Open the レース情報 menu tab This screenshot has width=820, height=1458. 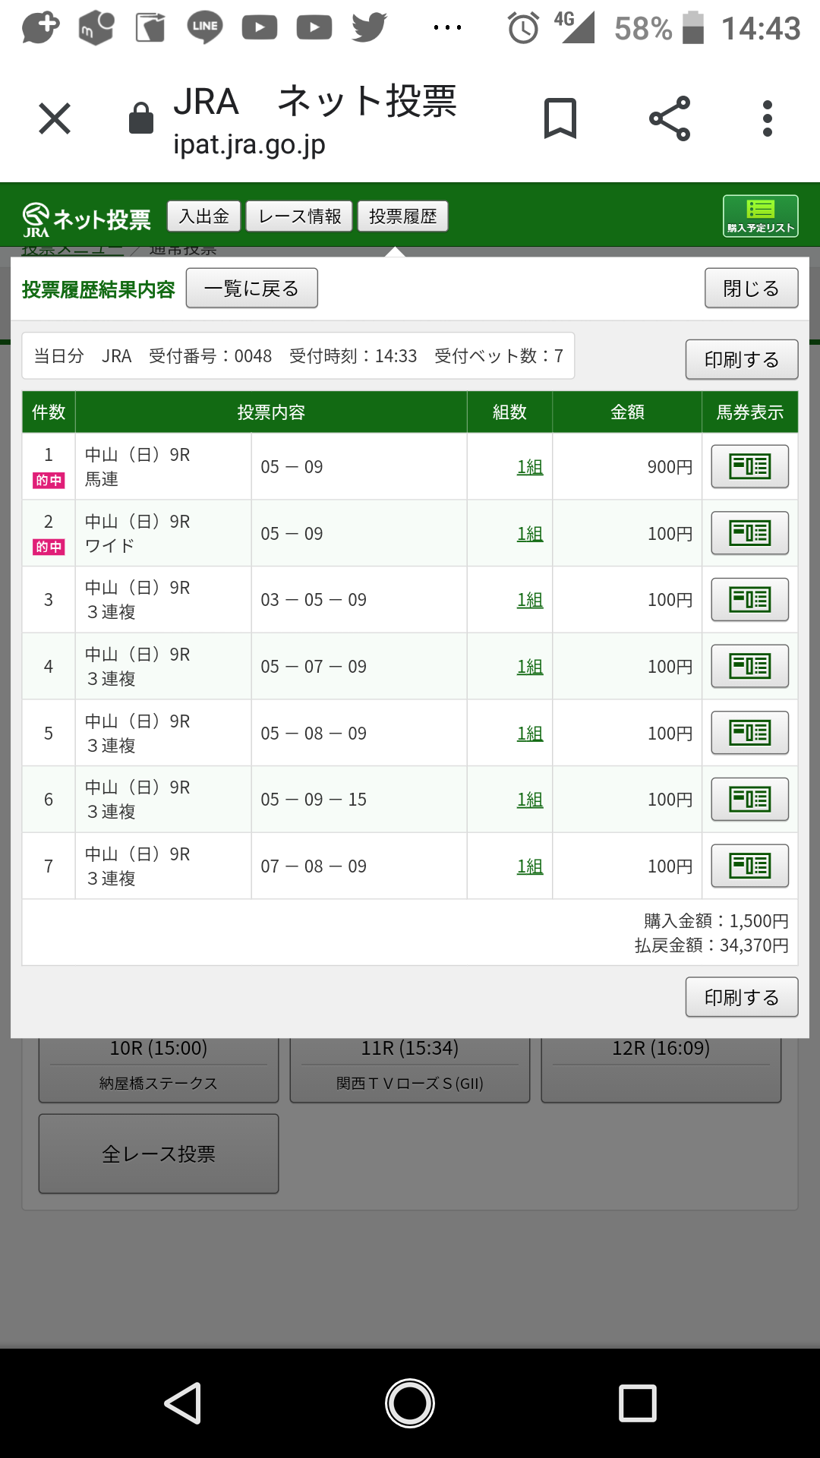pyautogui.click(x=299, y=216)
